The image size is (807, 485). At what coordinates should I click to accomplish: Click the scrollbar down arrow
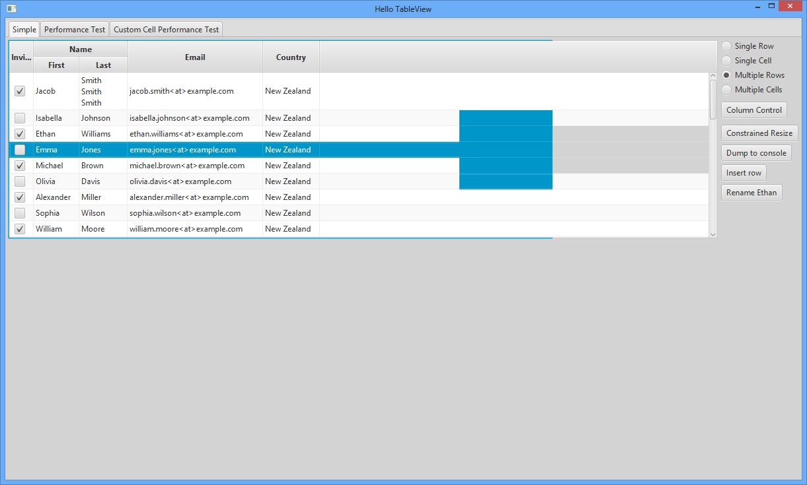coord(712,234)
